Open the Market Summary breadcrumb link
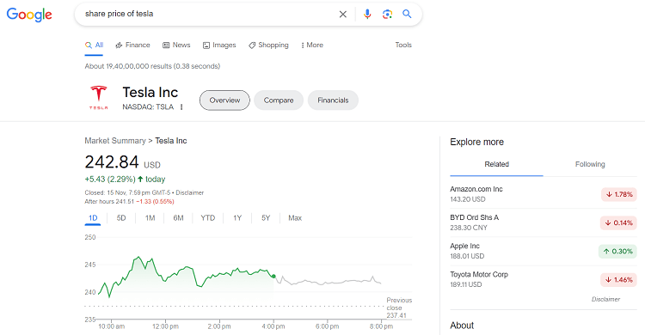Screen dimensions: 645x335 coord(115,141)
